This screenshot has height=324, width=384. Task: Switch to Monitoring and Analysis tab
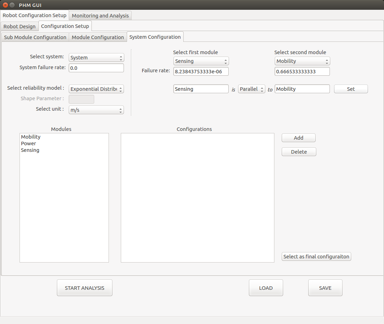point(100,16)
